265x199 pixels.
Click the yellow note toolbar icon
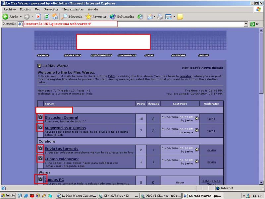180,17
